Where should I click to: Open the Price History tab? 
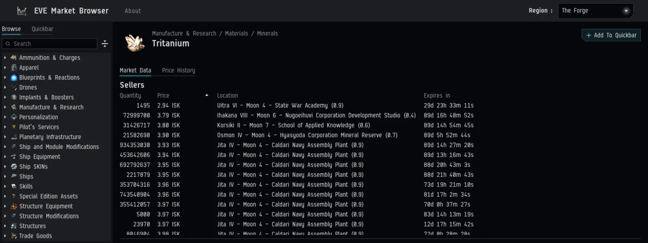[x=179, y=70]
